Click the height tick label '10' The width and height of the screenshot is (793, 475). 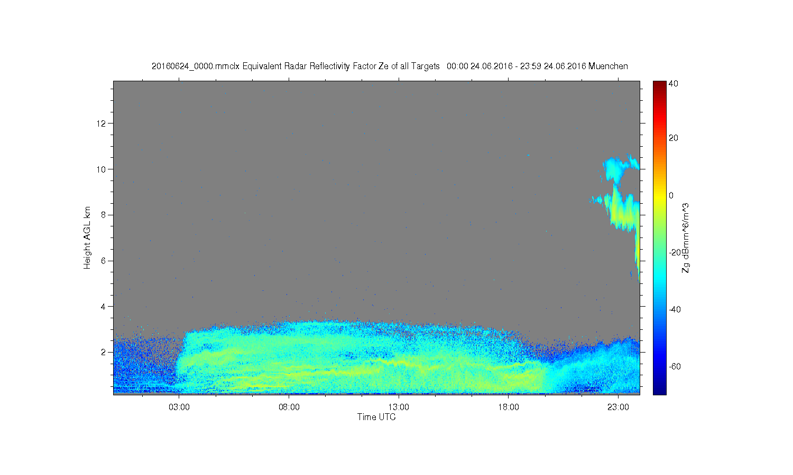[x=102, y=169]
